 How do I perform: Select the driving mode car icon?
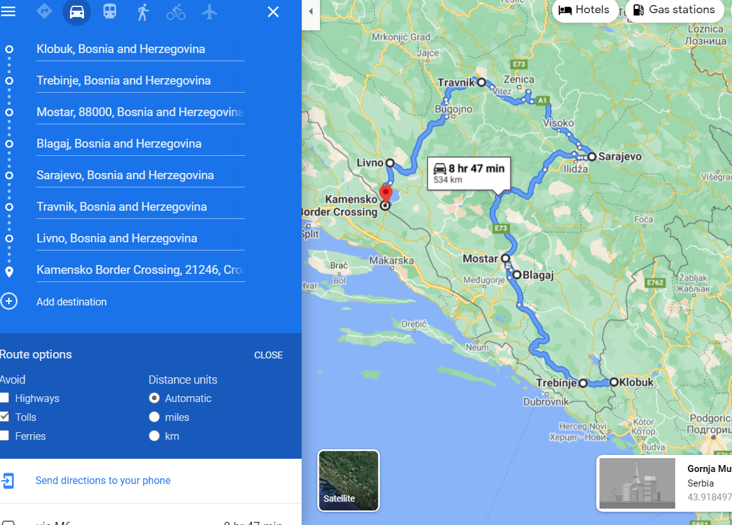tap(76, 11)
